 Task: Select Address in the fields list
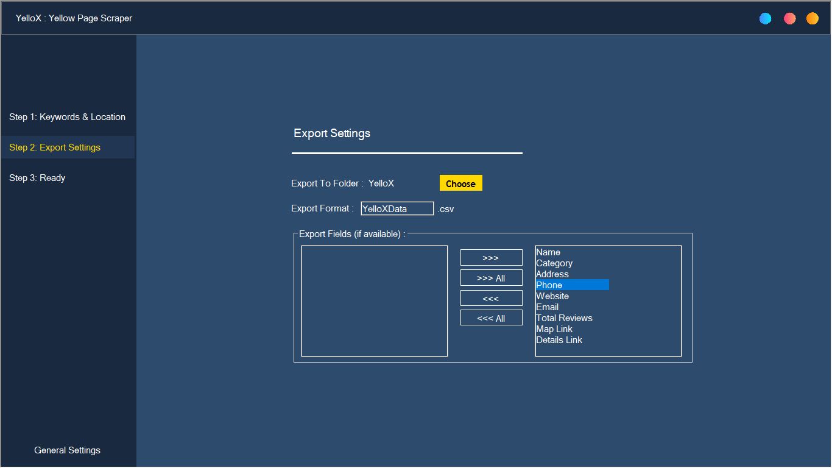click(x=573, y=274)
